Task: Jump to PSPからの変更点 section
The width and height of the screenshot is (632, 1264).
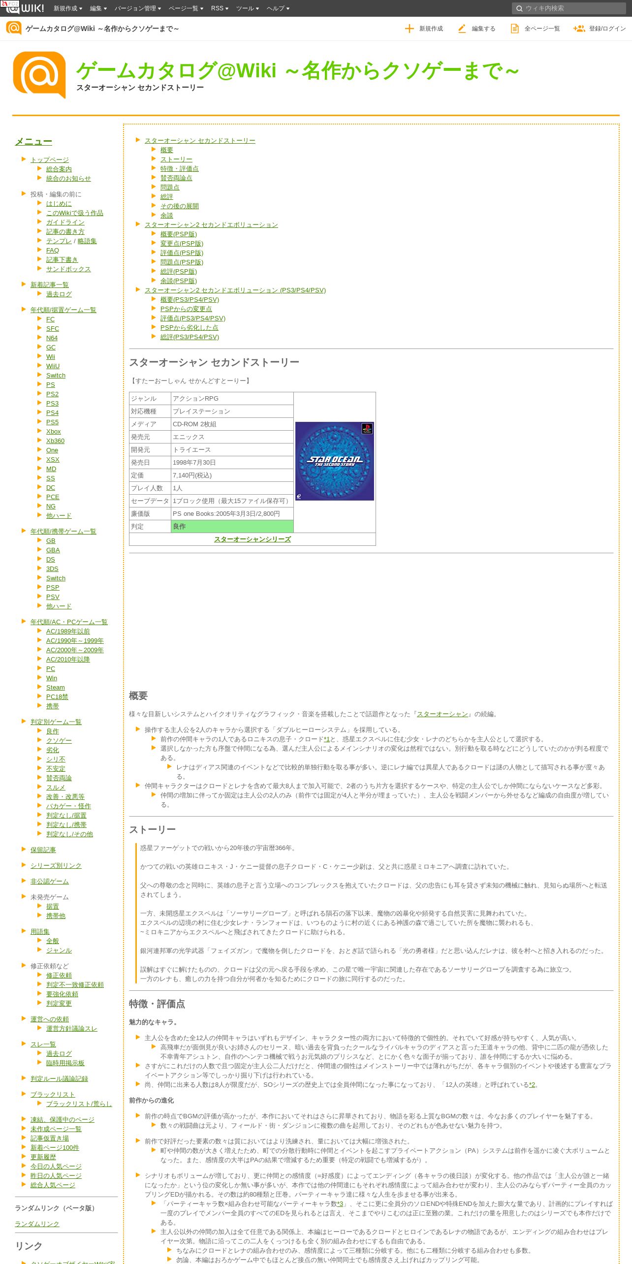Action: [x=186, y=309]
